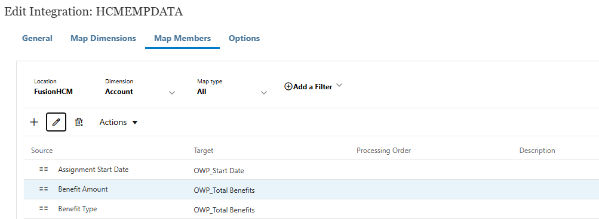Viewport: 599px width, 219px height.
Task: Sort by the Source column header
Action: click(x=42, y=151)
